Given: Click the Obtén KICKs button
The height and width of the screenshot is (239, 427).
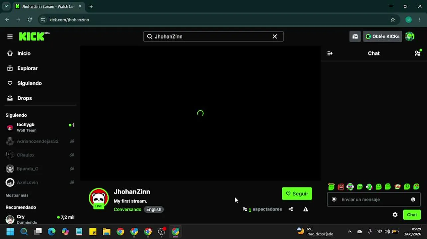Looking at the screenshot, I should click(382, 37).
